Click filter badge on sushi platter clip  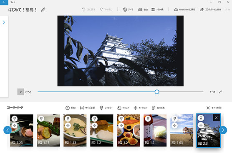click(x=121, y=118)
